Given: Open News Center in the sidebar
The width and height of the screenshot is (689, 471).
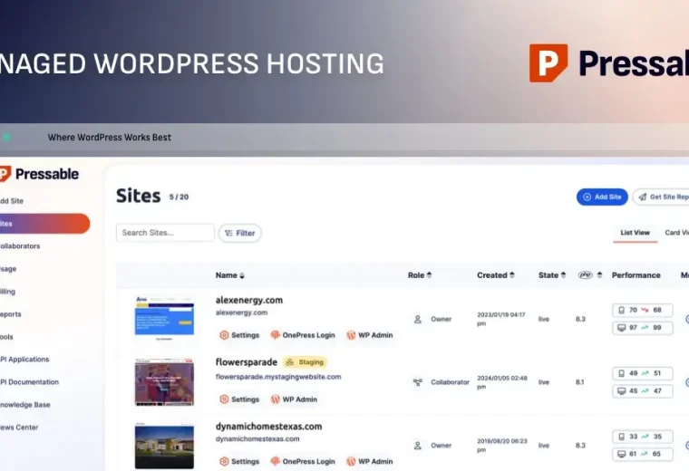Looking at the screenshot, I should click(x=19, y=428).
